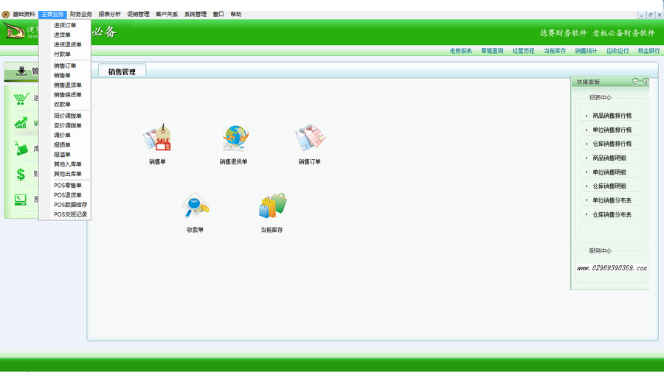Screen dimensions: 664x372
Task: Open 仓库销售明细 in the quick panel
Action: coord(609,186)
